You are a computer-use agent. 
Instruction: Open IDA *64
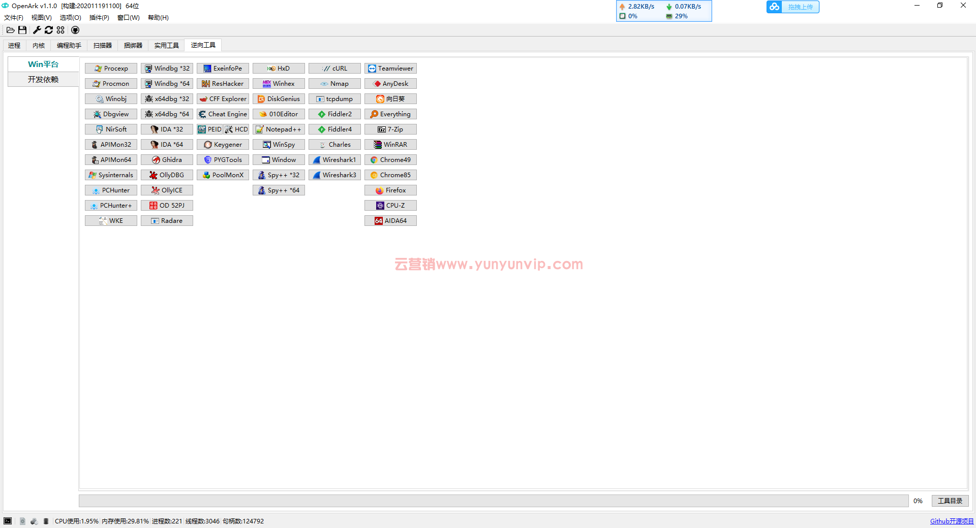click(x=167, y=145)
